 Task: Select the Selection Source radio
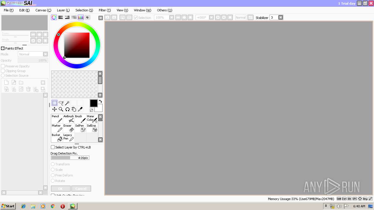click(3, 76)
